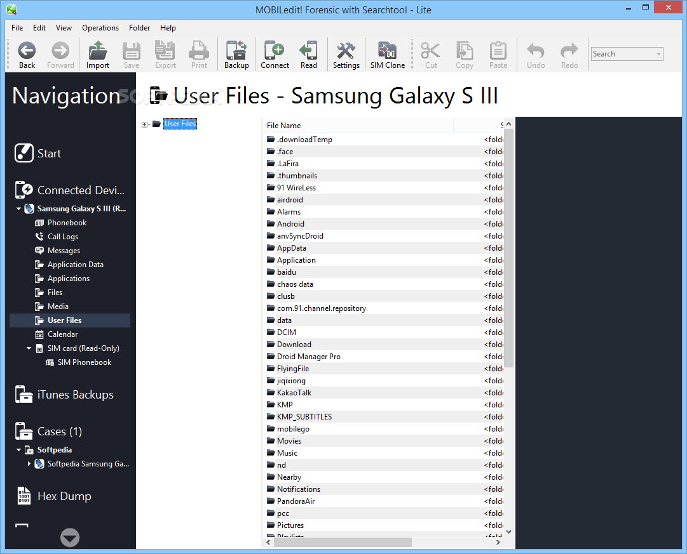687x554 pixels.
Task: Select the .downloadTemp folder
Action: point(383,139)
